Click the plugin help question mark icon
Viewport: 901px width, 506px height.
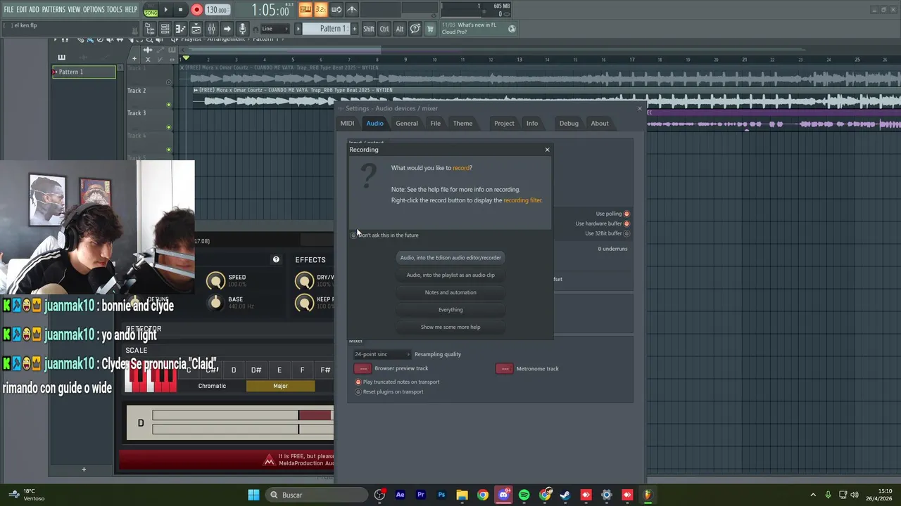(276, 260)
